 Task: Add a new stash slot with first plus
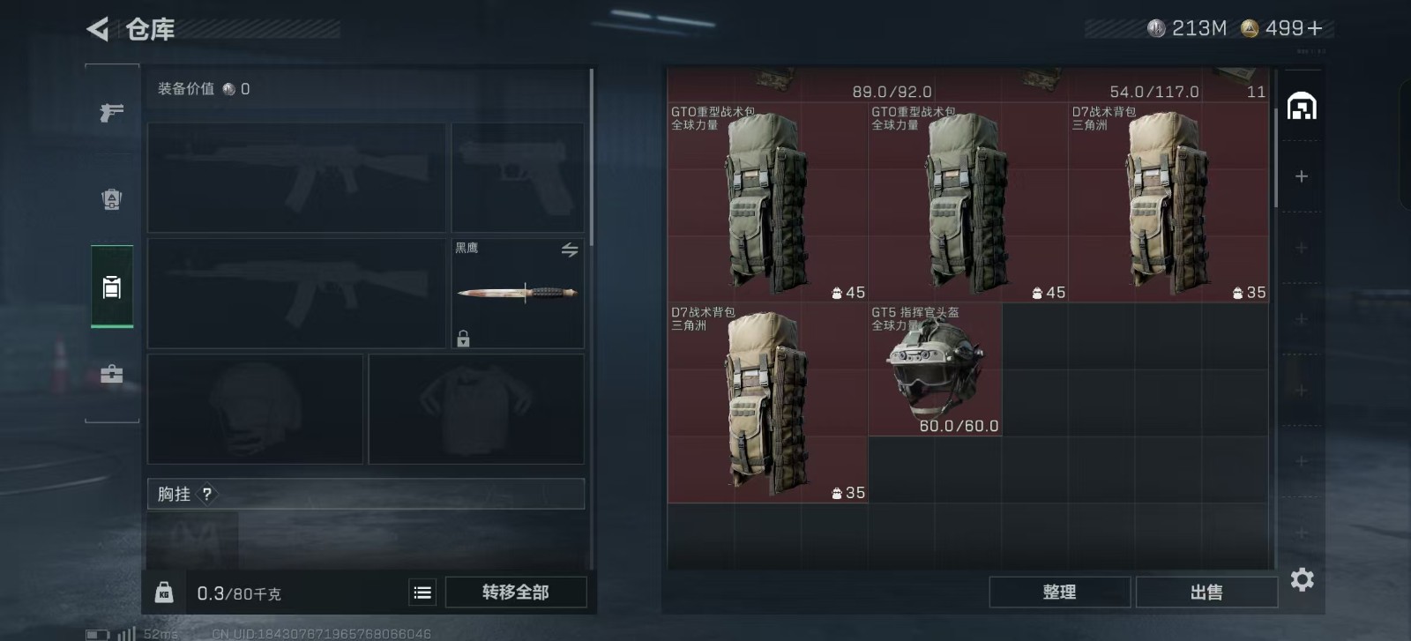[1301, 176]
